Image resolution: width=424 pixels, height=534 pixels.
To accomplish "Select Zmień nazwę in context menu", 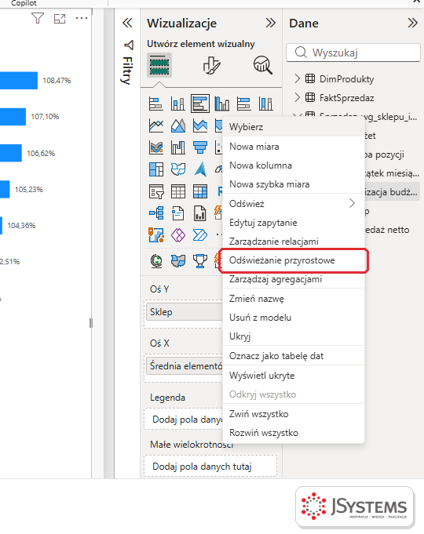I will 294,299.
